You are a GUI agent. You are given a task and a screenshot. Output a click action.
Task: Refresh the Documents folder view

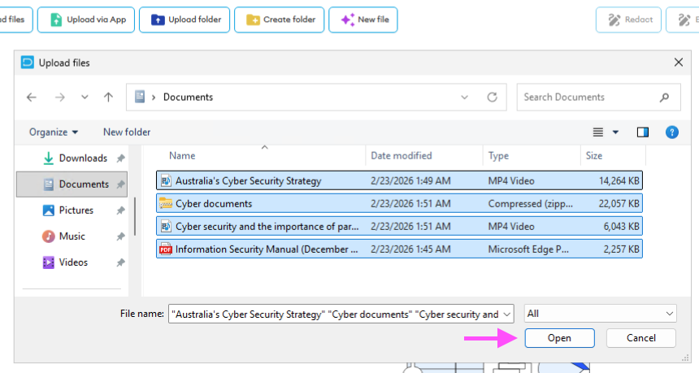(493, 98)
